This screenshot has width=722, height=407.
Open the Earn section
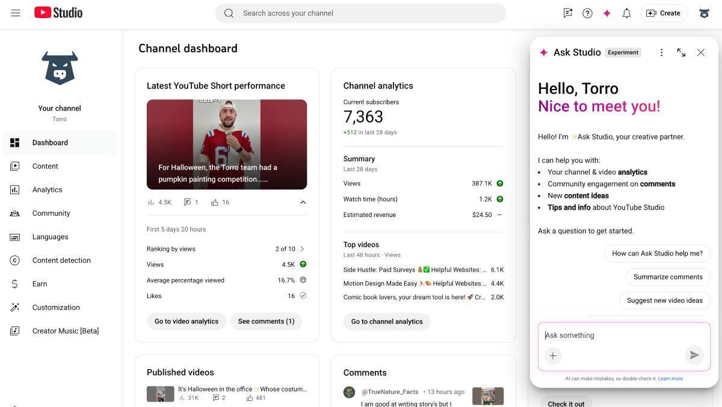click(40, 284)
